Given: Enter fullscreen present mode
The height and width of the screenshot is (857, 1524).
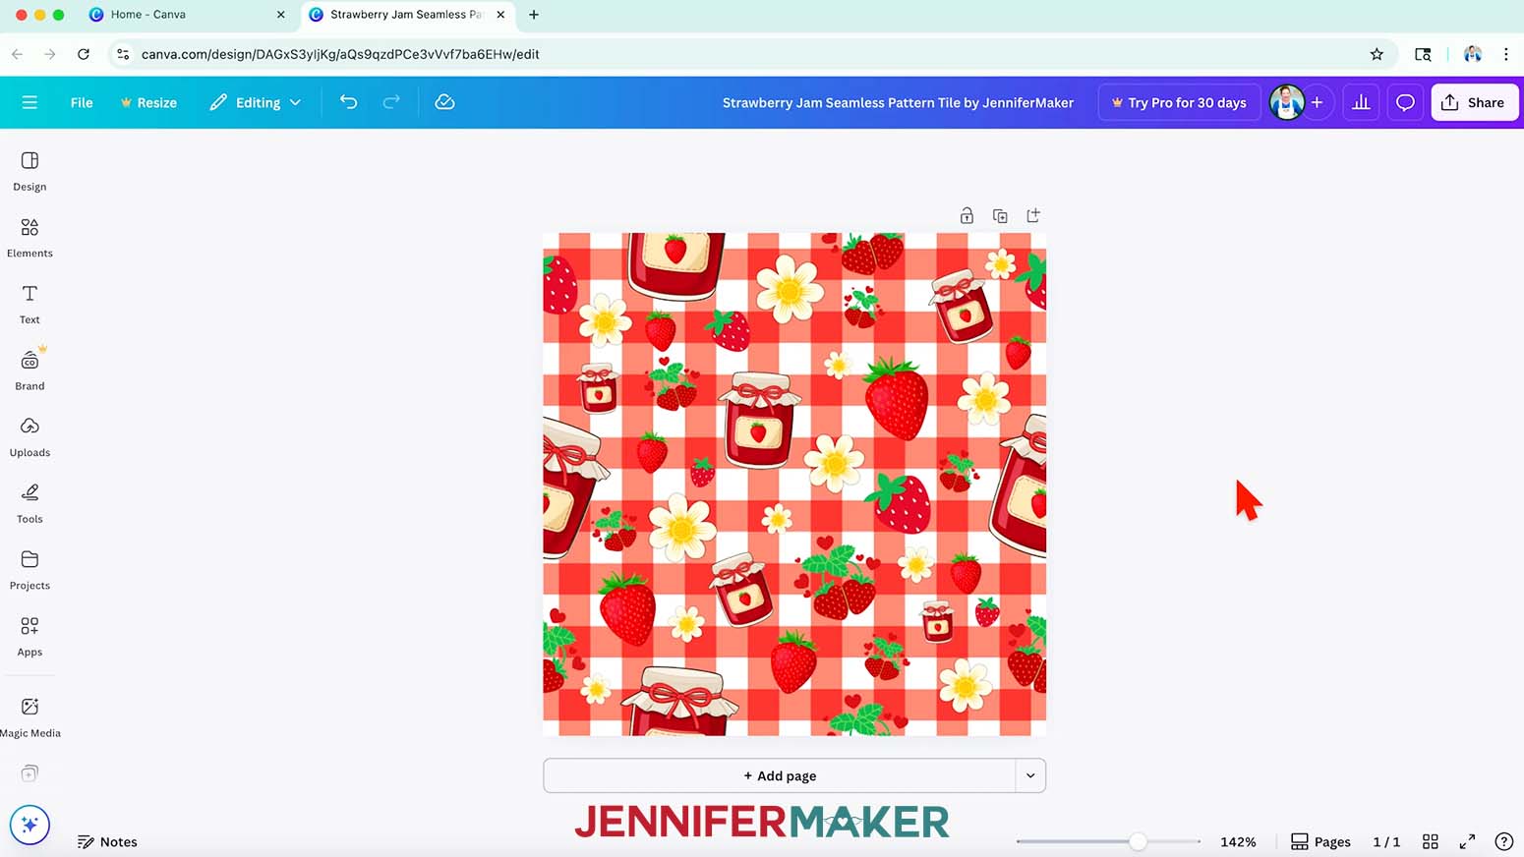Looking at the screenshot, I should [1467, 841].
